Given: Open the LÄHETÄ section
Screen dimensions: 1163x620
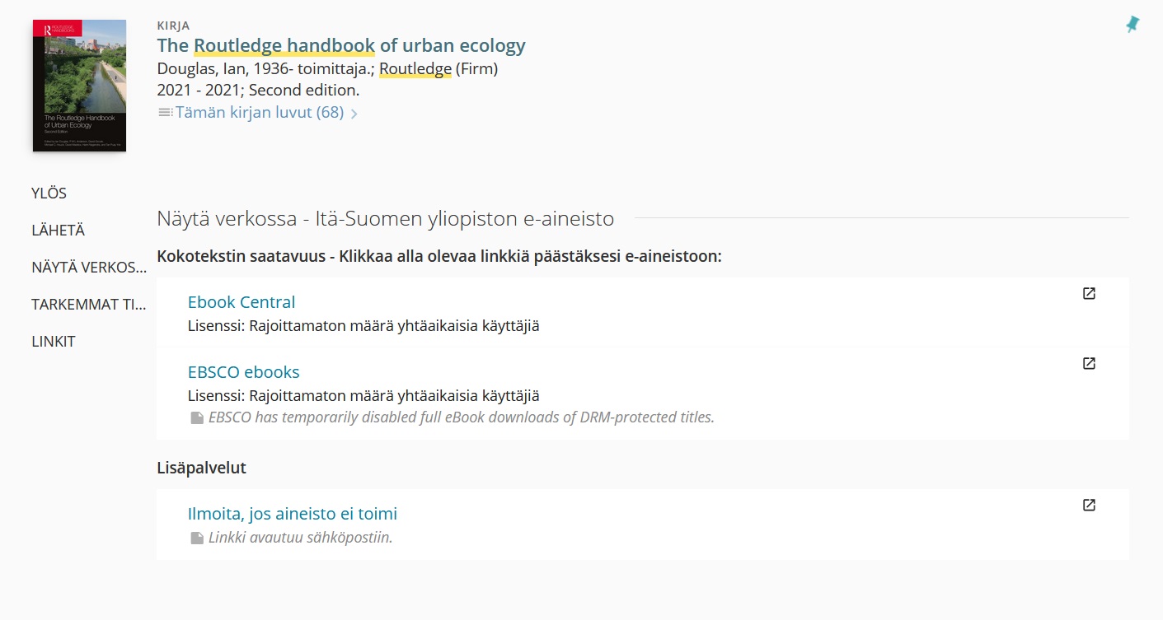Looking at the screenshot, I should (x=57, y=230).
